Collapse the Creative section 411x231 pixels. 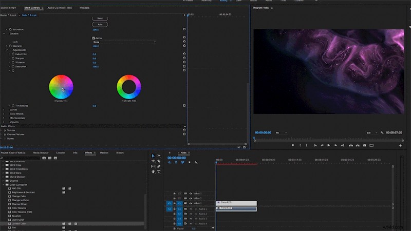pyautogui.click(x=4, y=33)
